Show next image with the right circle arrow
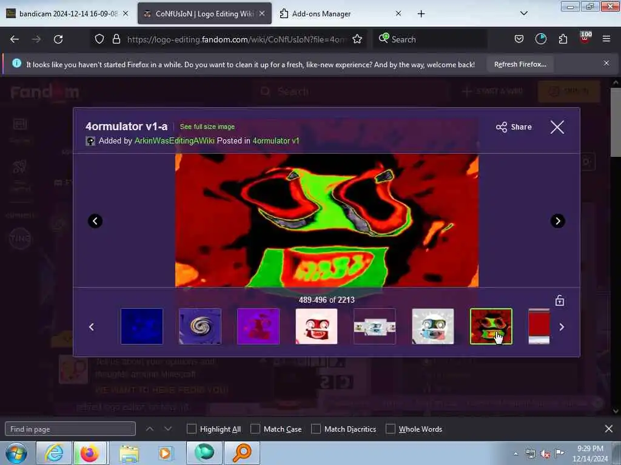Viewport: 621px width, 465px height. [x=558, y=221]
